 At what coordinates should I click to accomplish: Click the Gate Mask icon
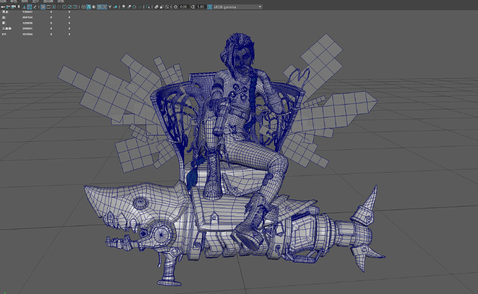coord(59,6)
